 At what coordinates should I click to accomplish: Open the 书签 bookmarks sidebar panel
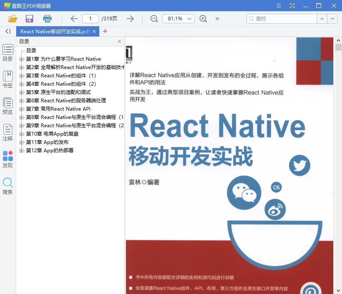7,79
